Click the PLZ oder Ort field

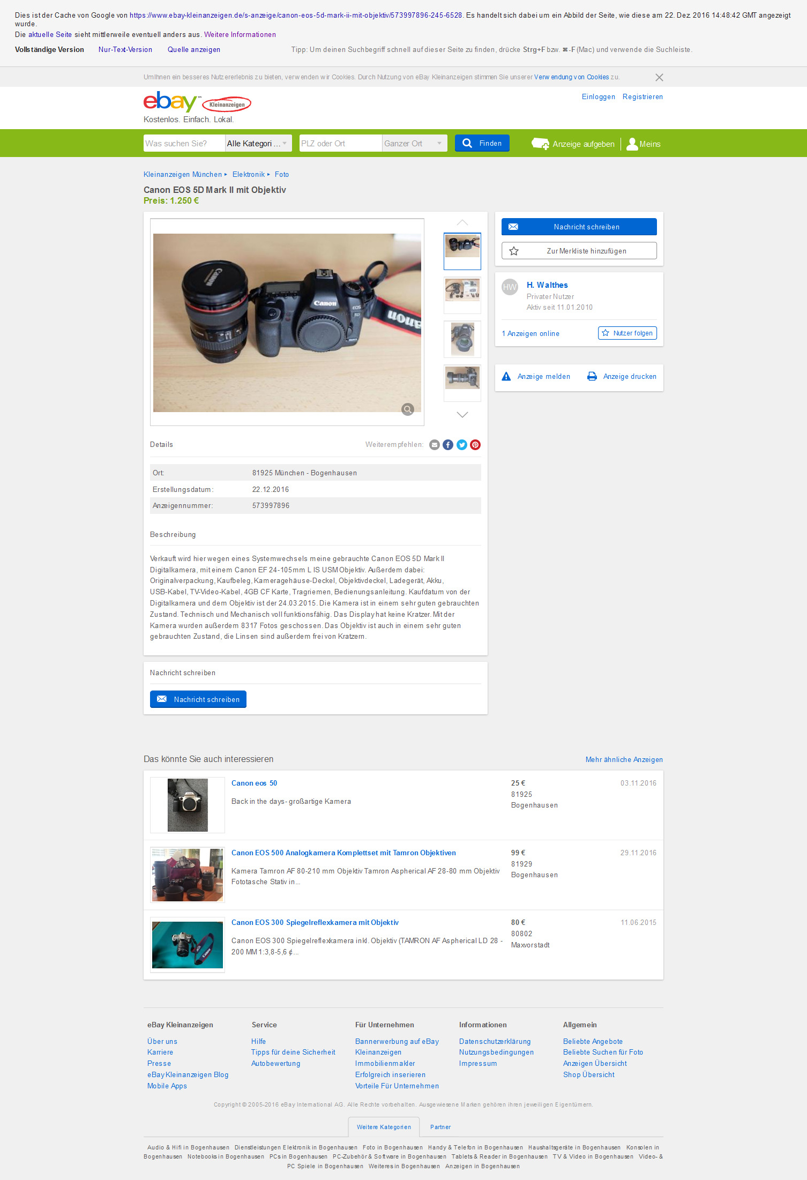coord(341,143)
